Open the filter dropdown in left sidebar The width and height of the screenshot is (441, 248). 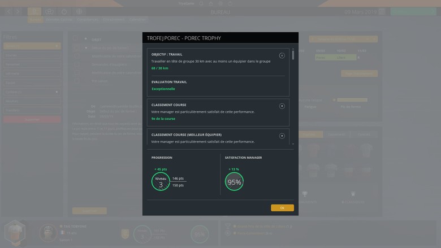pos(32,46)
